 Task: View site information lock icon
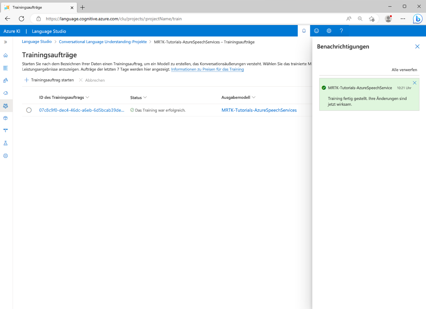pos(39,19)
